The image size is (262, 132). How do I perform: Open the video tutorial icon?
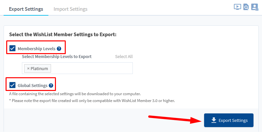[237, 7]
